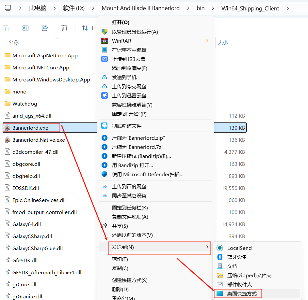Click the 大小 column header

click(x=223, y=43)
